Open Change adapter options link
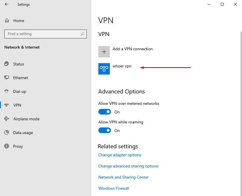This screenshot has width=242, height=196. (x=120, y=155)
